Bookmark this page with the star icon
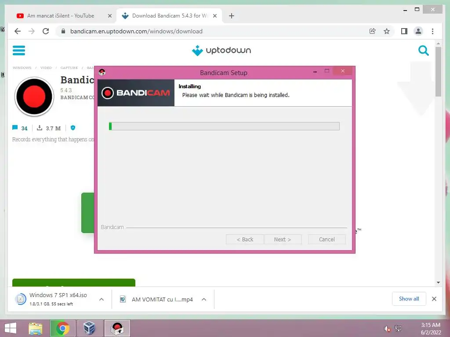The height and width of the screenshot is (337, 450). tap(387, 31)
